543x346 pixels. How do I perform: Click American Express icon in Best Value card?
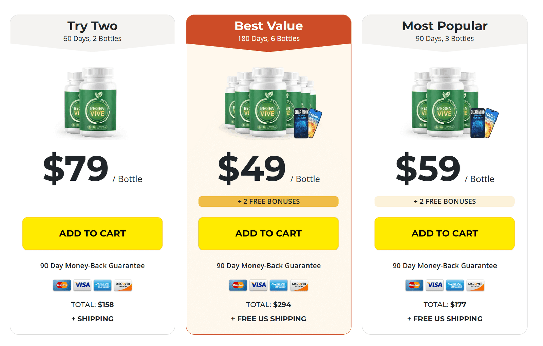(279, 285)
